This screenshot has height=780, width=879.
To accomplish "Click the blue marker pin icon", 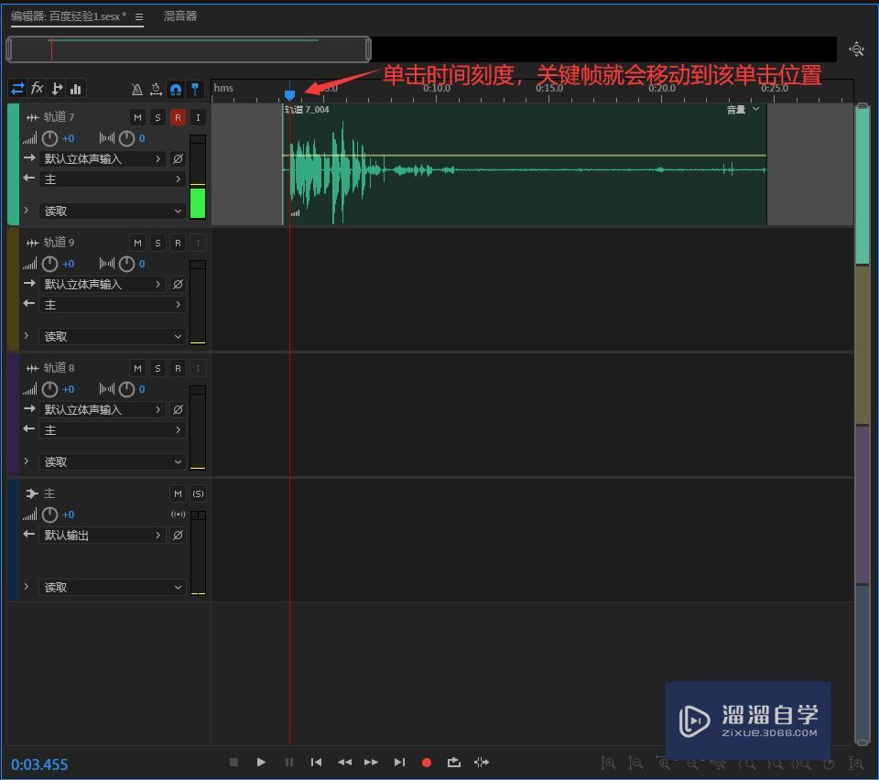I will (195, 89).
